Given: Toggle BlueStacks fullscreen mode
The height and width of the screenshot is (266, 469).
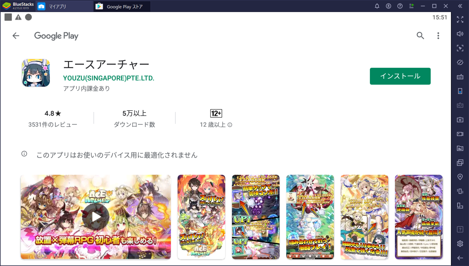Looking at the screenshot, I should click(460, 19).
